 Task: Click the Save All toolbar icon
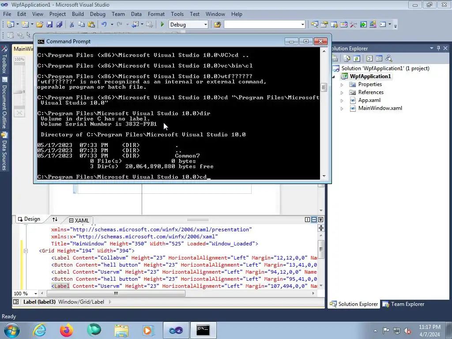point(59,25)
